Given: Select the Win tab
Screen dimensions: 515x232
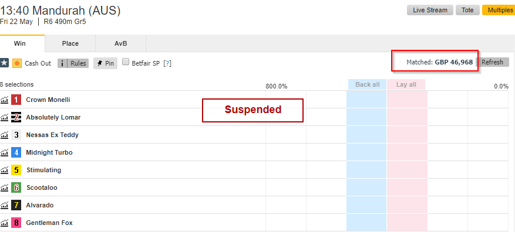Looking at the screenshot, I should coord(20,43).
